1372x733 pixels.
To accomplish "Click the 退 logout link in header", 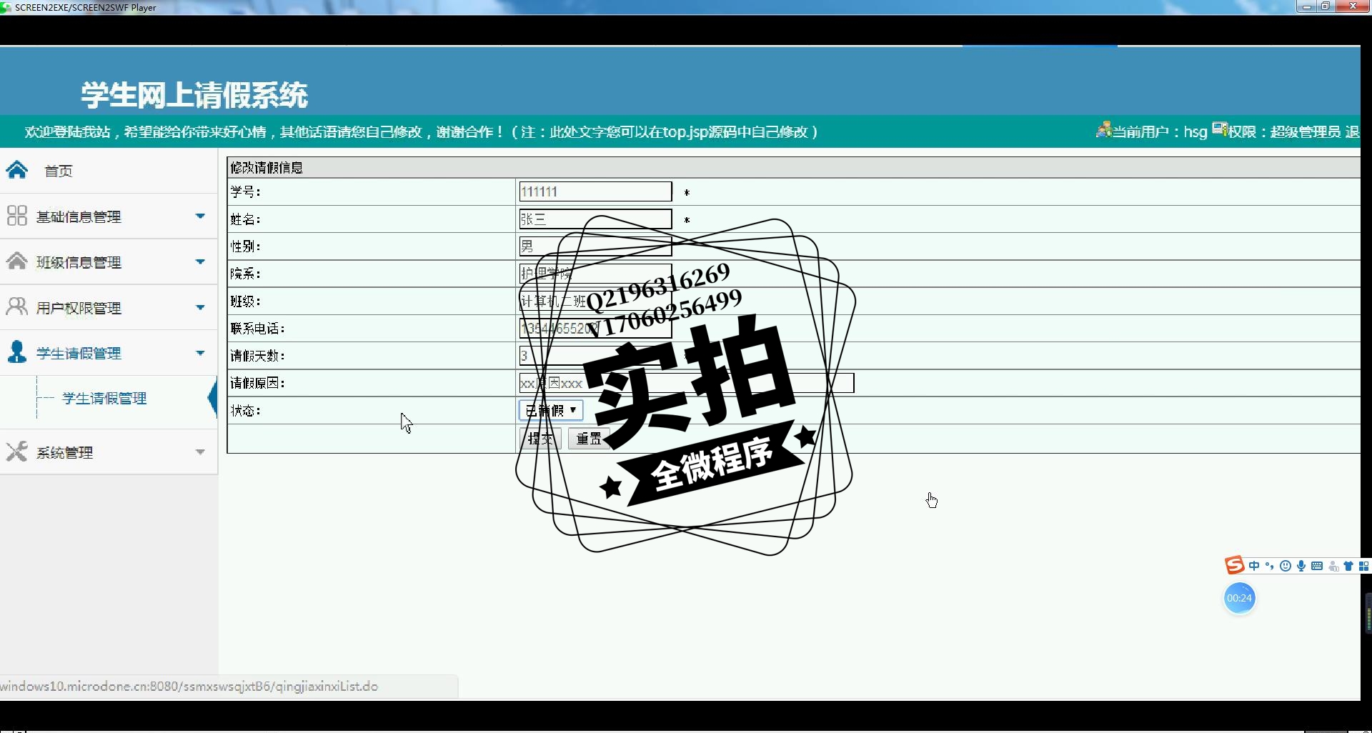I will 1352,131.
